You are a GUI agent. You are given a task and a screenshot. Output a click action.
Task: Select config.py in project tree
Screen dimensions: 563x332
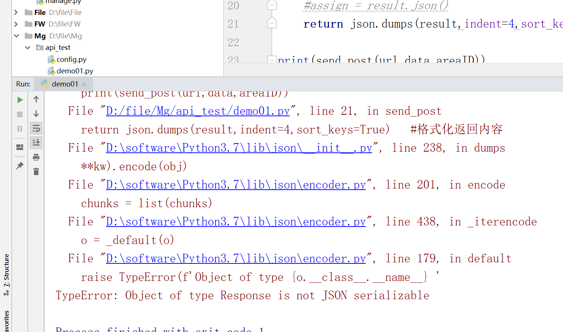(x=72, y=59)
